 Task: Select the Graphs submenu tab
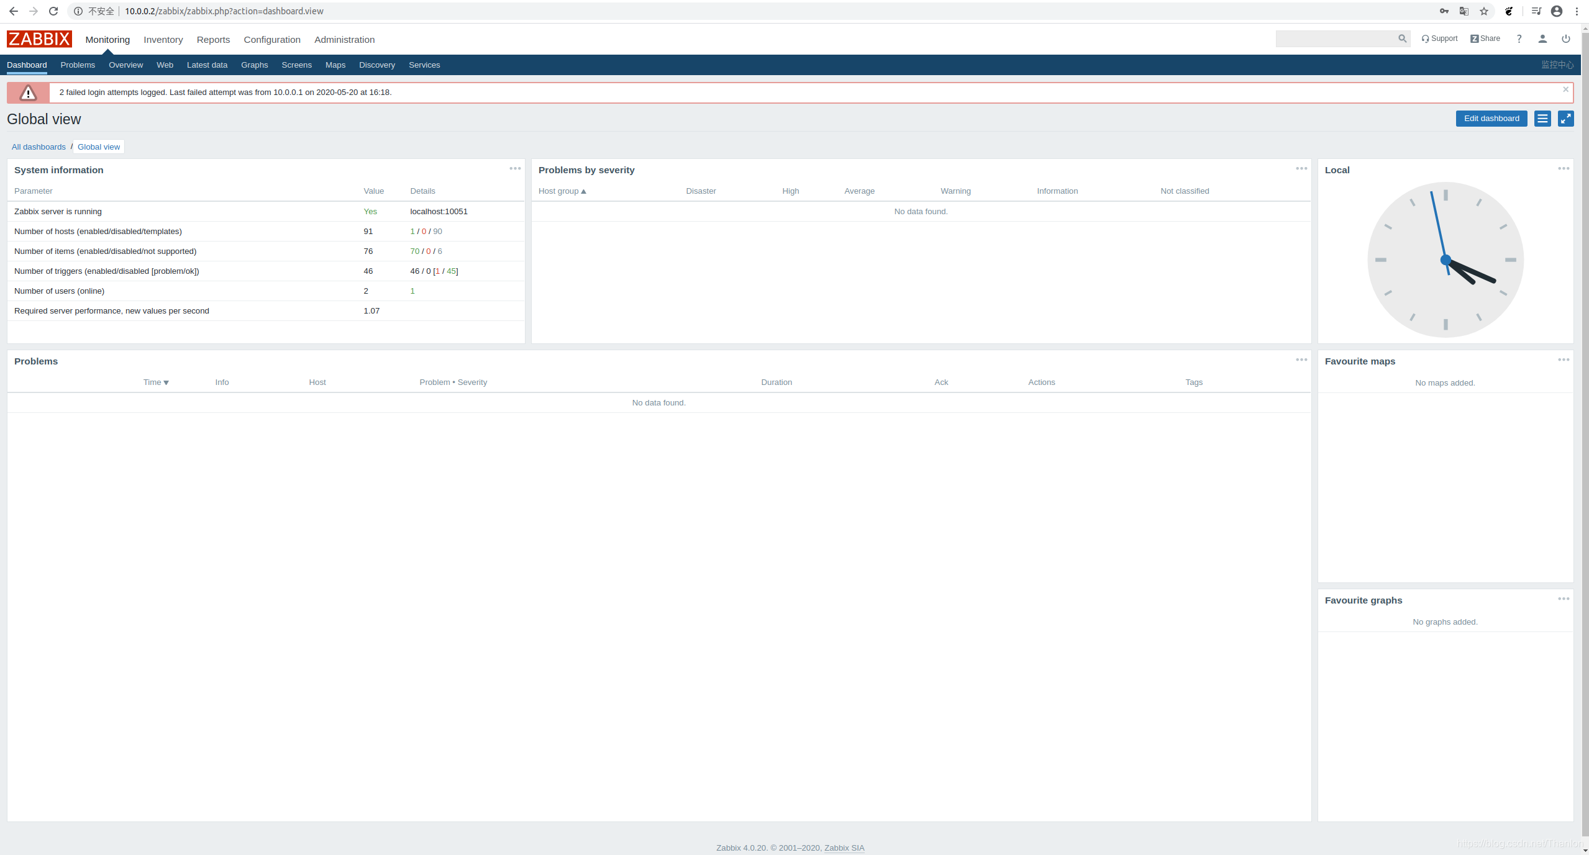click(x=255, y=65)
